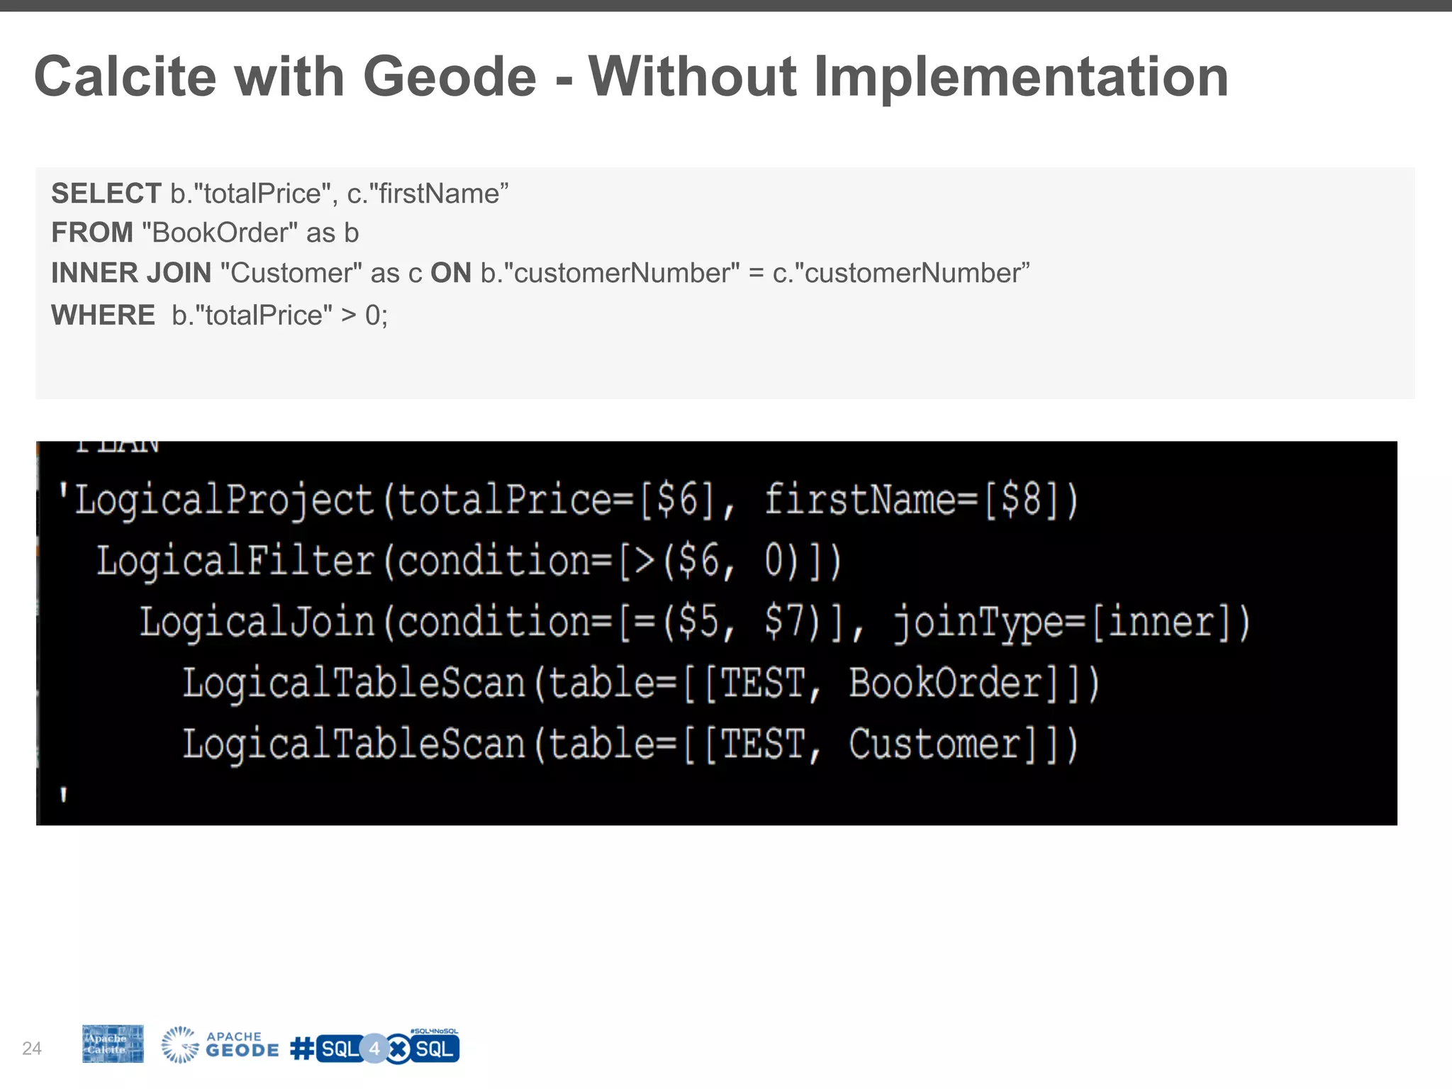Click the APACHE GEODE wordmark
Viewport: 1452px width, 1089px height.
tap(242, 1045)
